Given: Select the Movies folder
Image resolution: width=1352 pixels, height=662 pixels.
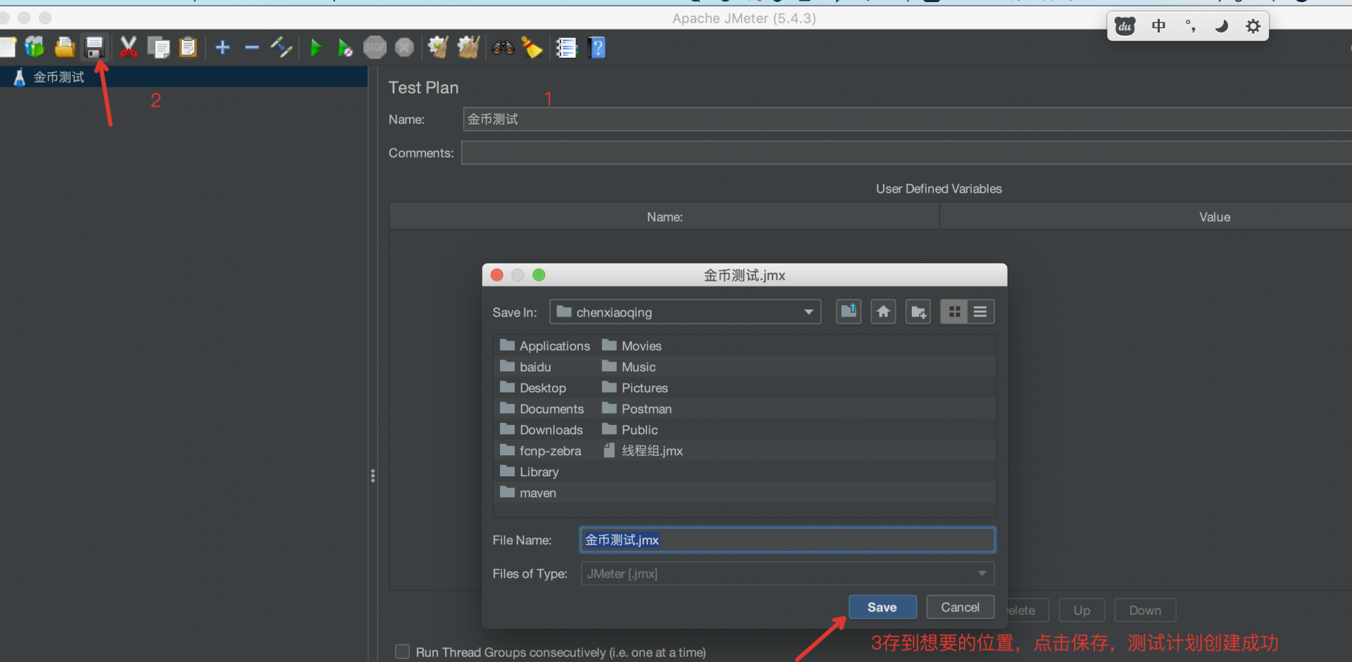Looking at the screenshot, I should click(x=632, y=346).
